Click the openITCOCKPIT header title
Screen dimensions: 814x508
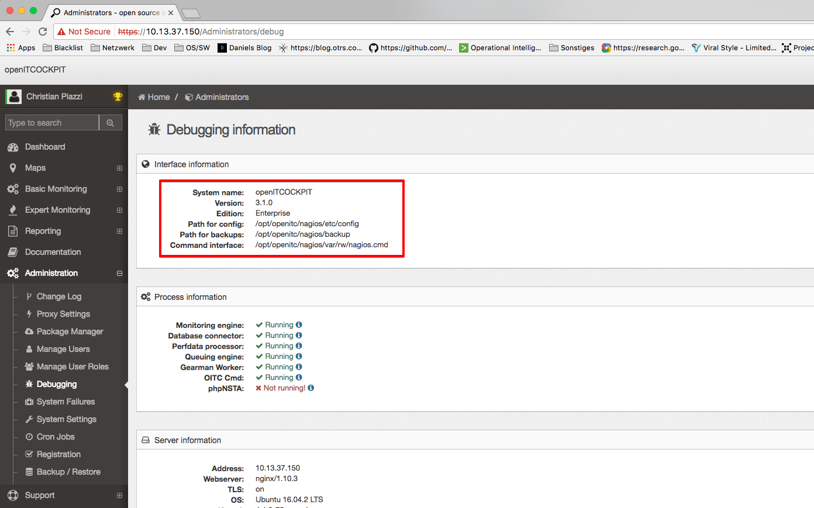pyautogui.click(x=35, y=70)
